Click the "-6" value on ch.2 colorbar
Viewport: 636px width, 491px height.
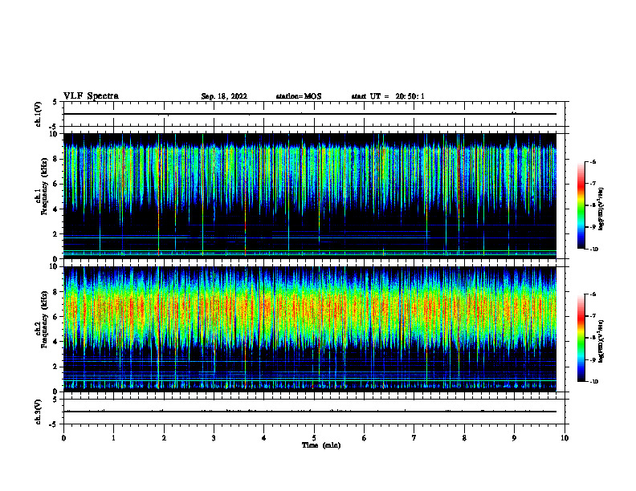pos(593,294)
